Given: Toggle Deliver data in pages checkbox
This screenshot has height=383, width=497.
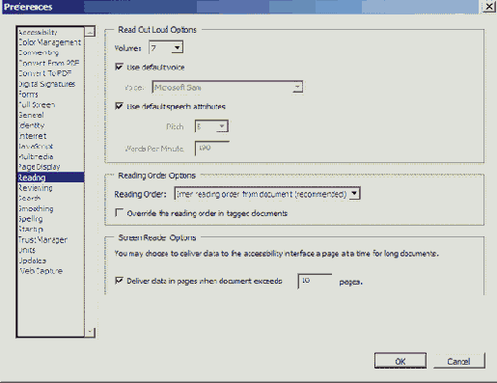Looking at the screenshot, I should coord(119,281).
